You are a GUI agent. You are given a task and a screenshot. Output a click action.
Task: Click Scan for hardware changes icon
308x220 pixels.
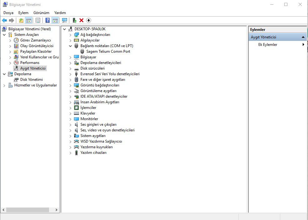tap(65, 21)
